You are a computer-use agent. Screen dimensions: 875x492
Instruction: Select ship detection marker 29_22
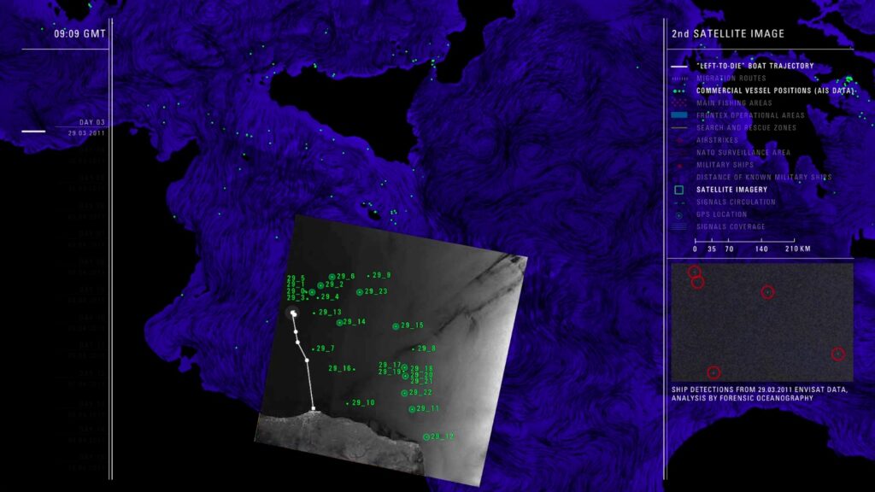[404, 393]
